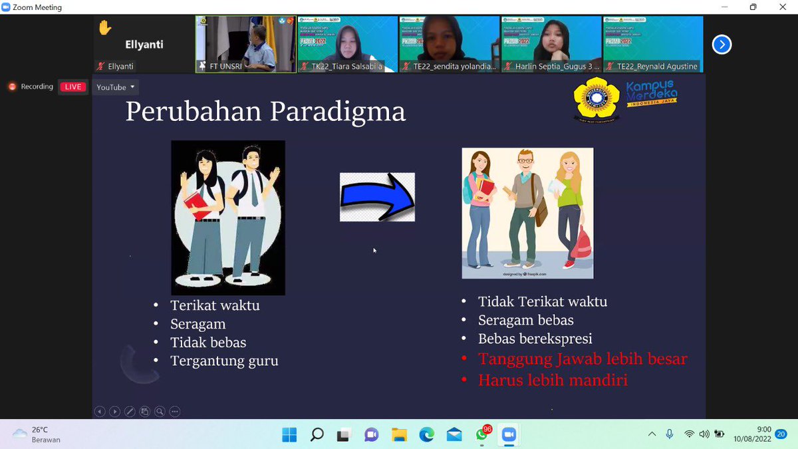Click Zoom Meeting window title icon
798x449 pixels.
point(6,7)
